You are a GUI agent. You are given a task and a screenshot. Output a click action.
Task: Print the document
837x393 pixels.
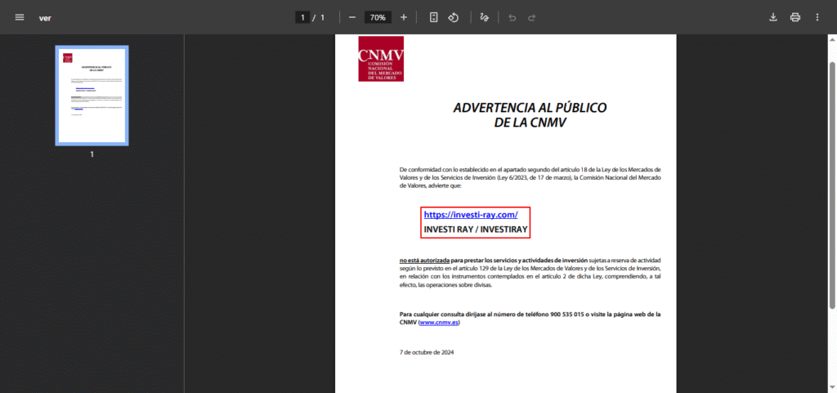(x=795, y=18)
